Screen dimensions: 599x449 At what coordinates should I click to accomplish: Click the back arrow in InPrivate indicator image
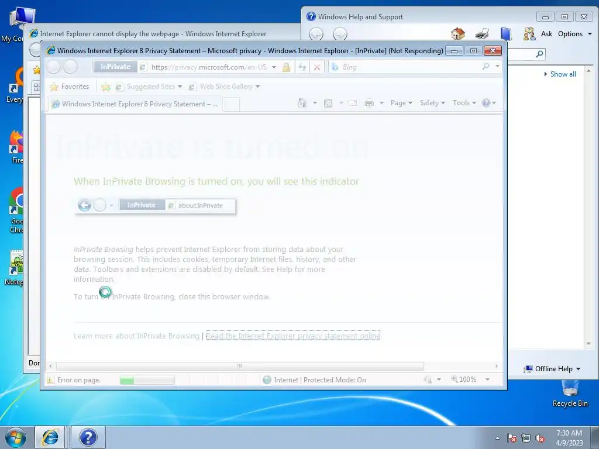pyautogui.click(x=84, y=205)
